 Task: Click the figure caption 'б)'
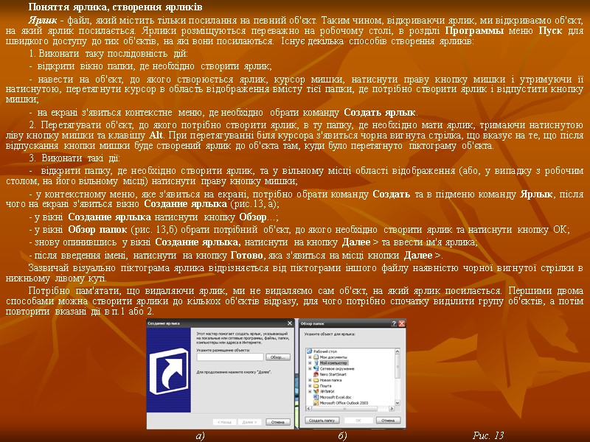342,436
